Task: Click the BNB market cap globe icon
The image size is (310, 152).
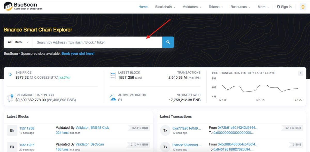Action: 10,98
